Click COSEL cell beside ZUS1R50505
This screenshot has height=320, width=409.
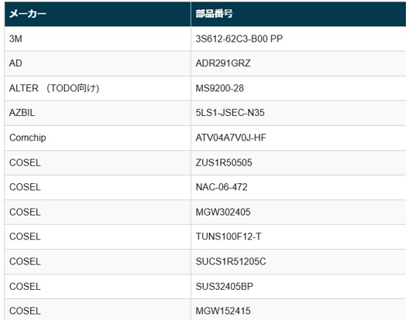click(98, 163)
